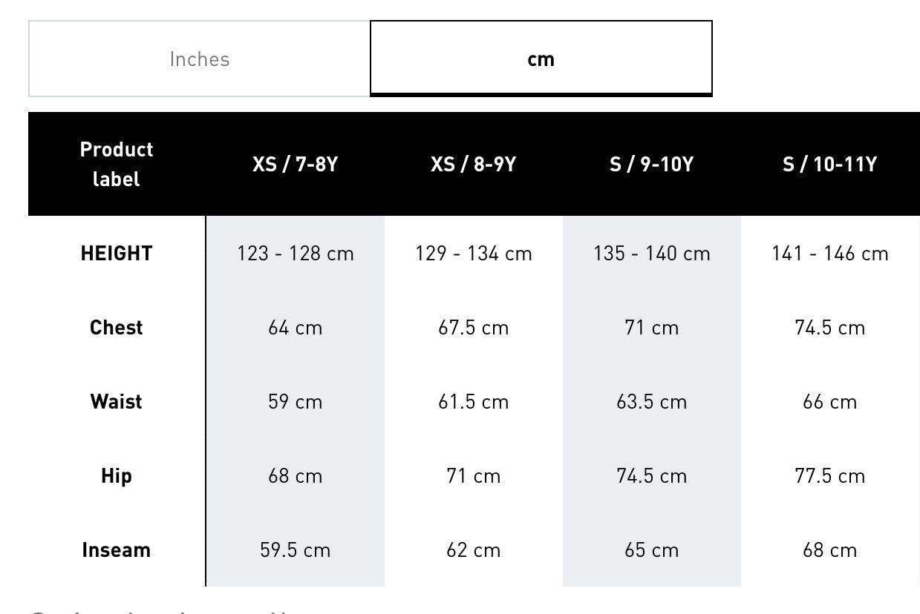This screenshot has height=614, width=920.
Task: Select the 63.5 cm waist measurement
Action: pos(650,401)
